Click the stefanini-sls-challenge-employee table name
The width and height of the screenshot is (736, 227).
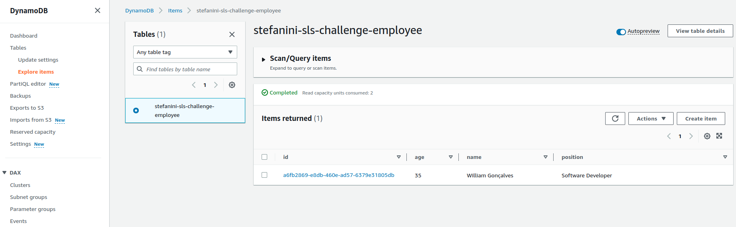click(184, 110)
